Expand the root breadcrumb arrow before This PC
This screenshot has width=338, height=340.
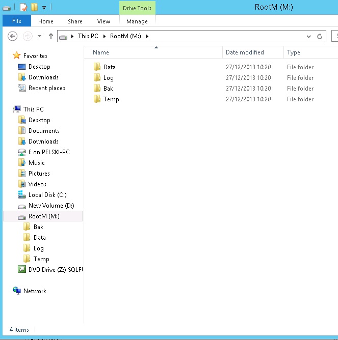(72, 36)
